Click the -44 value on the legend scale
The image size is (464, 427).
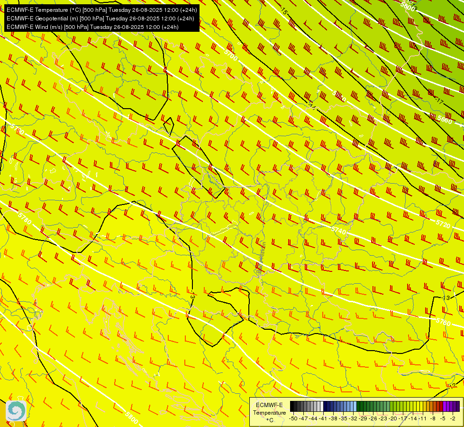313,418
